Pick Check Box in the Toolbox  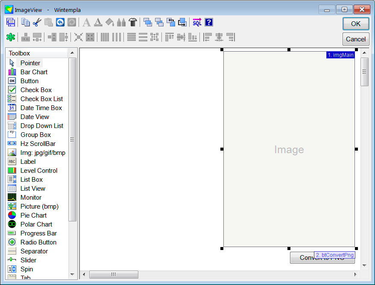tap(36, 90)
